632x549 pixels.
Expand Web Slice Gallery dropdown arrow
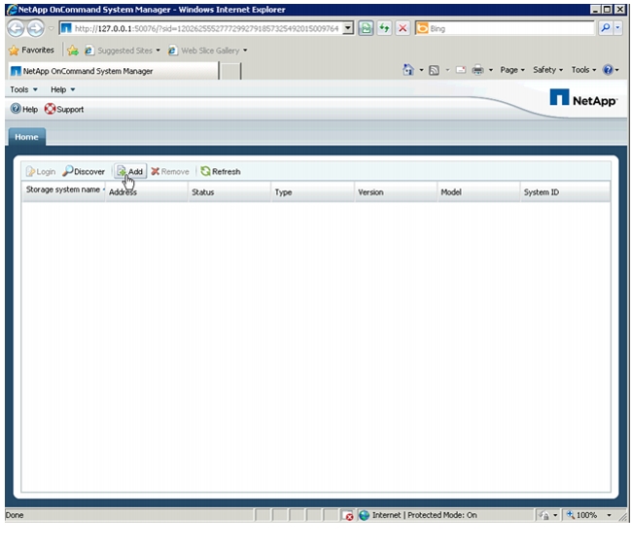tap(245, 51)
